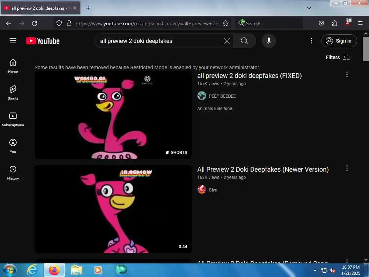Image resolution: width=369 pixels, height=277 pixels.
Task: Click the Firefox address bar URL
Action: [x=147, y=23]
